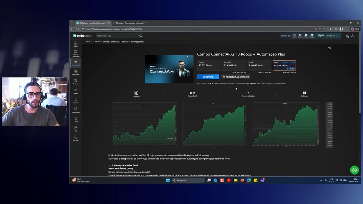This screenshot has width=363, height=204.
Task: Open the browser favorites list icon
Action: click(336, 29)
